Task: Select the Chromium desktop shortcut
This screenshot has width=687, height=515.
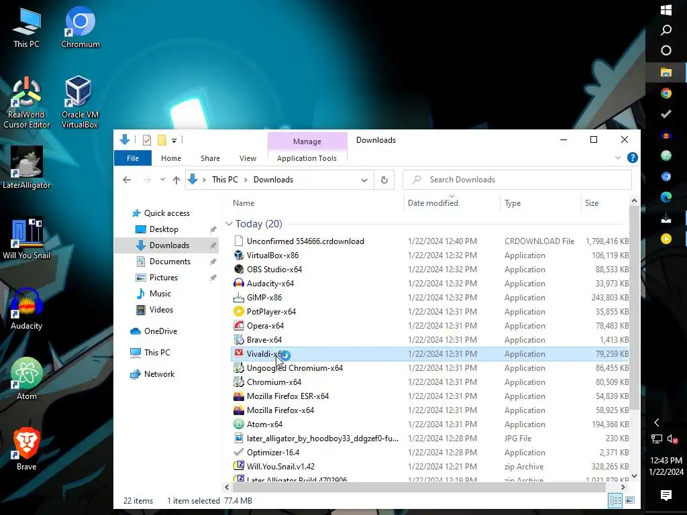Action: point(81,27)
